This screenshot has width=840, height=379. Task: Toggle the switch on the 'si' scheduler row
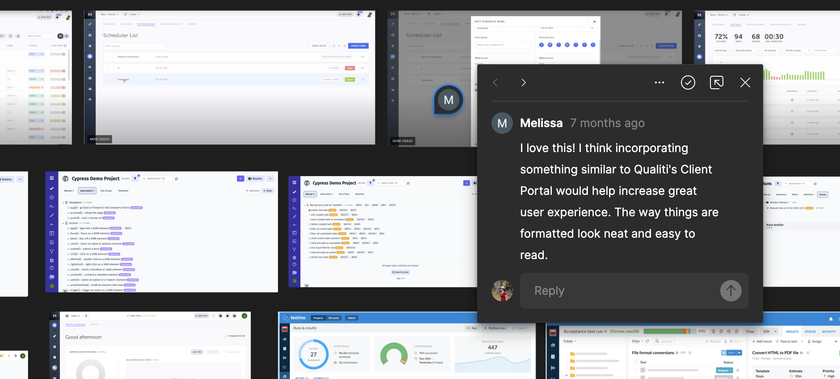(362, 68)
